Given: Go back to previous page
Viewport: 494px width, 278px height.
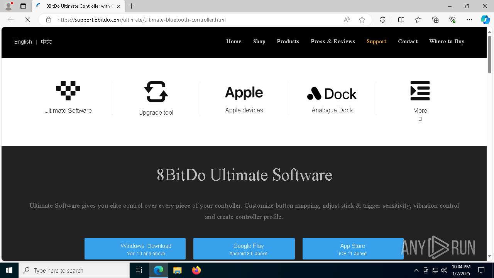Looking at the screenshot, I should (11, 20).
